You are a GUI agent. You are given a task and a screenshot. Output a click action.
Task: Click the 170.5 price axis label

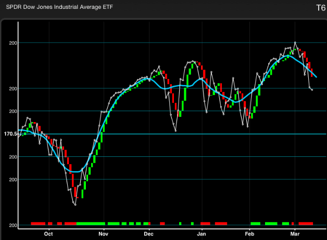(x=10, y=134)
